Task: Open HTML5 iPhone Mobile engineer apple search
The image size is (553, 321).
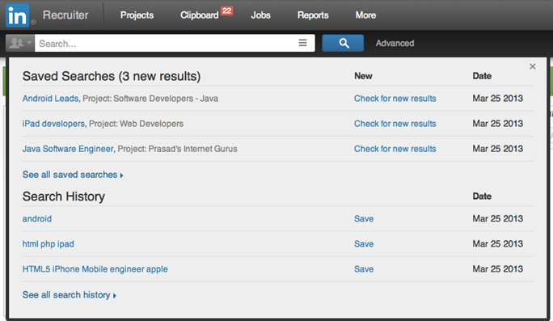Action: [95, 269]
